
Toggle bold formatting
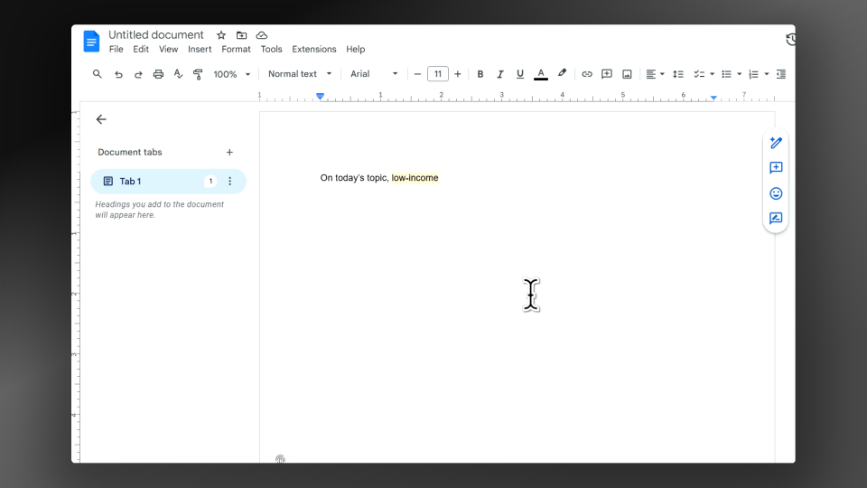pyautogui.click(x=480, y=74)
